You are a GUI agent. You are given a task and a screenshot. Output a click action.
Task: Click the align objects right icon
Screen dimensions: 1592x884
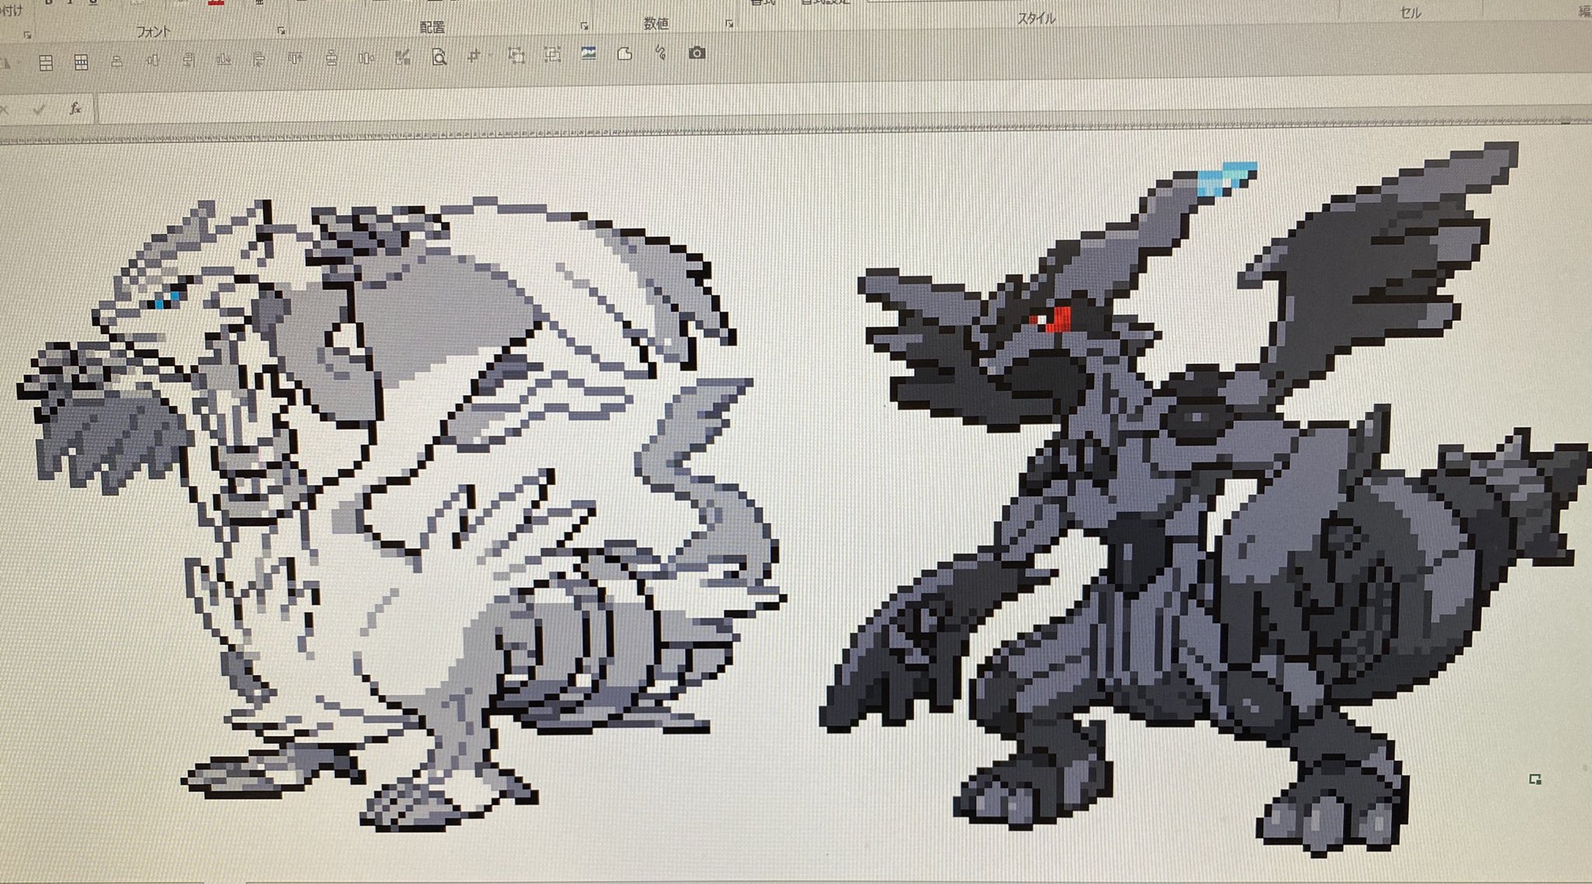(x=188, y=60)
